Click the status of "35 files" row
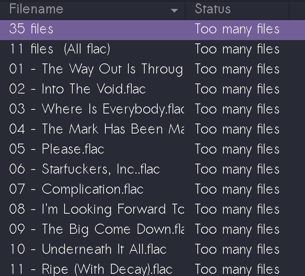The height and width of the screenshot is (276, 305). [x=237, y=29]
